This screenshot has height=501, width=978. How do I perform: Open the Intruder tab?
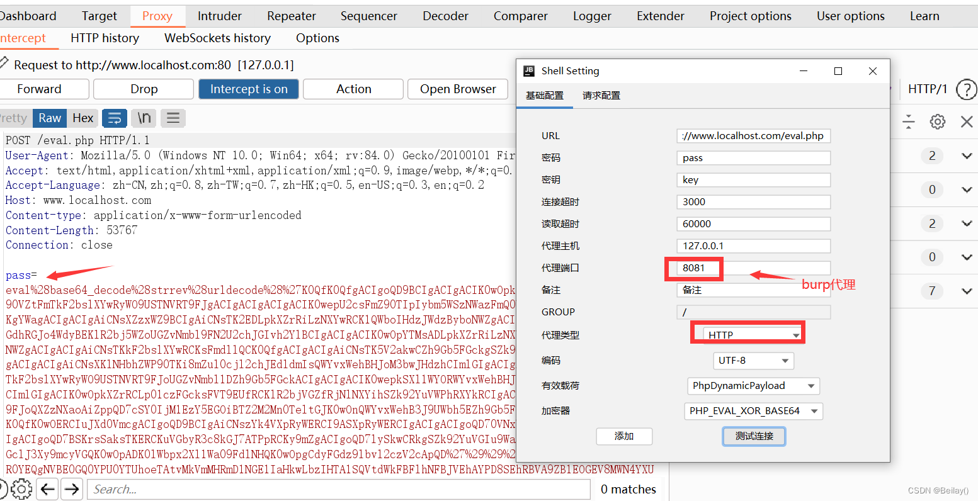(x=219, y=16)
